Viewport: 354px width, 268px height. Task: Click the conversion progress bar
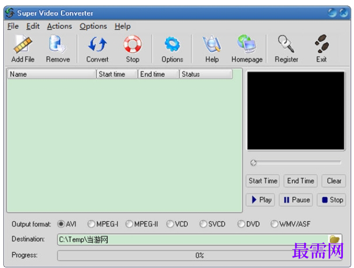(x=199, y=256)
